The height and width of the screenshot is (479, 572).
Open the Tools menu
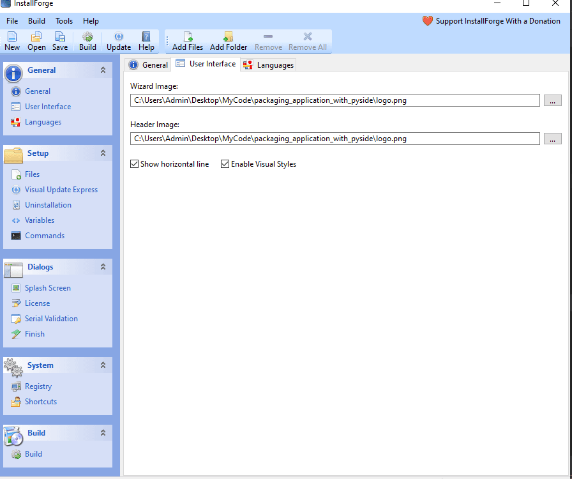[63, 20]
